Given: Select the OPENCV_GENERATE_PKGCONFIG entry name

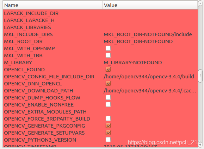Looking at the screenshot, I should click(44, 126).
